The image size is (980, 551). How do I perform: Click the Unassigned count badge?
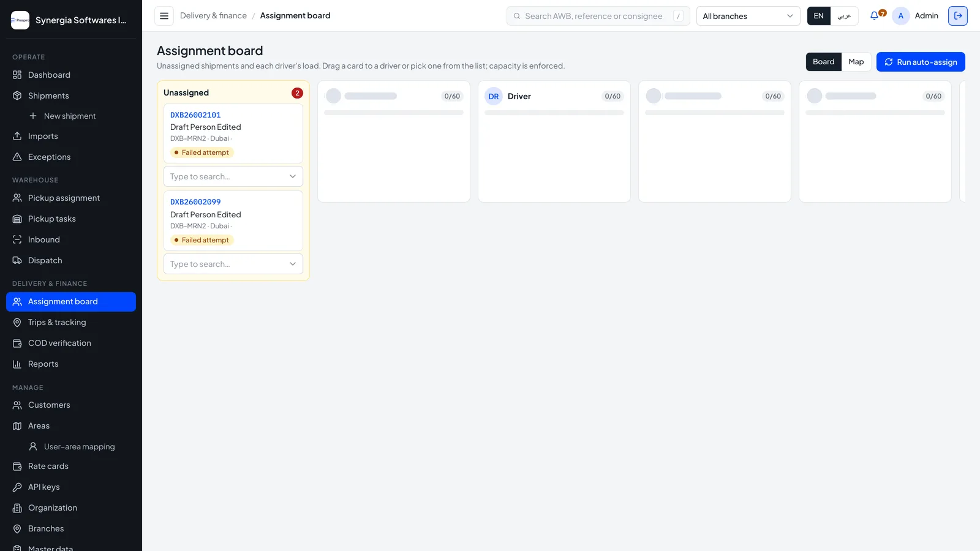point(297,93)
